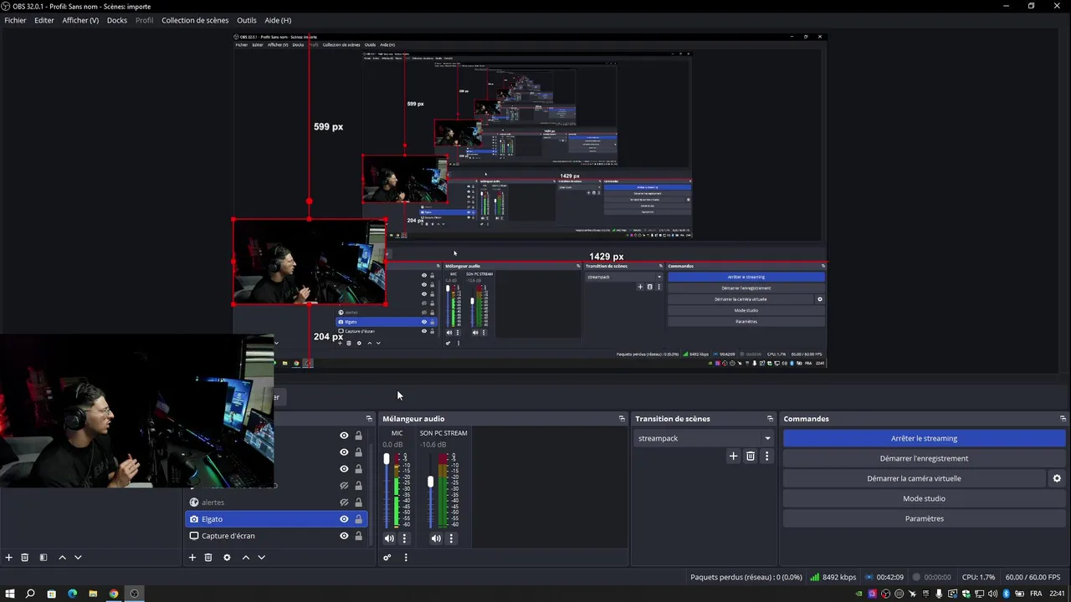Move selected source down
This screenshot has height=602, width=1071.
tap(261, 558)
